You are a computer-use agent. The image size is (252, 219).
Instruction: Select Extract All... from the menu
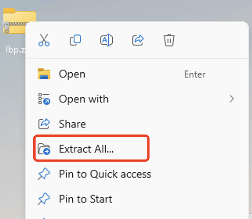86,149
